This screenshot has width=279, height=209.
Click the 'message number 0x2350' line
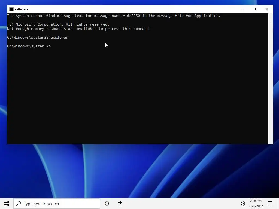point(114,16)
